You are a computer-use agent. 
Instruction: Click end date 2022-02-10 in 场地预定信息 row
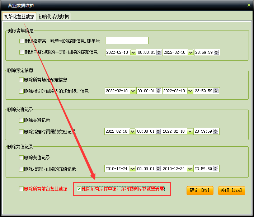174,91
